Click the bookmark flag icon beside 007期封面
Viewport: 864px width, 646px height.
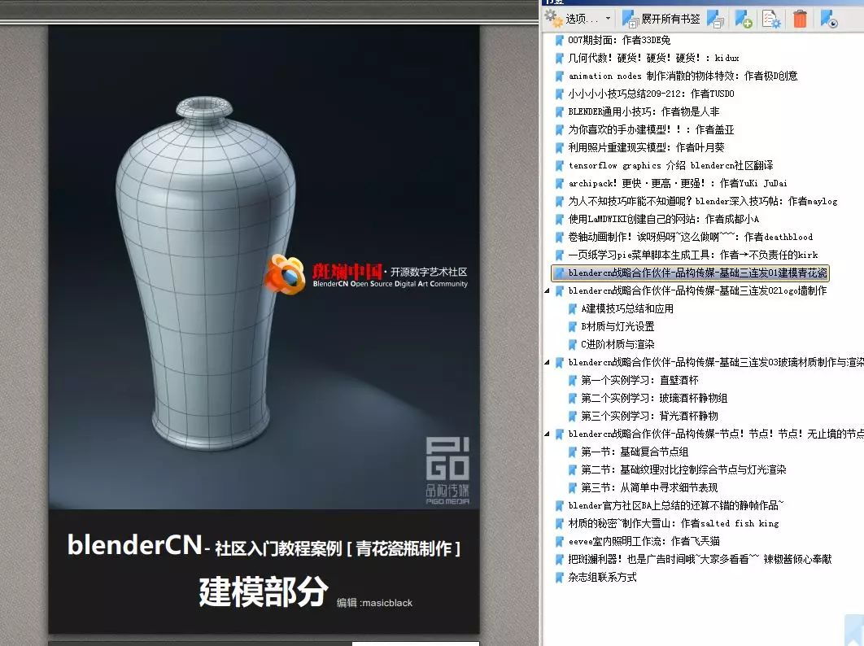pos(559,40)
